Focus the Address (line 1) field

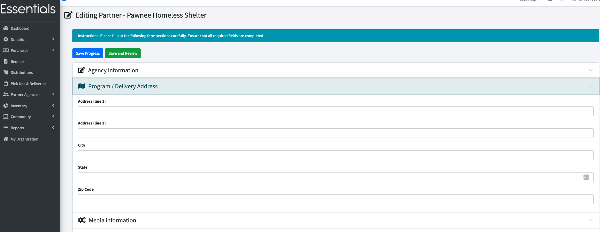[335, 111]
